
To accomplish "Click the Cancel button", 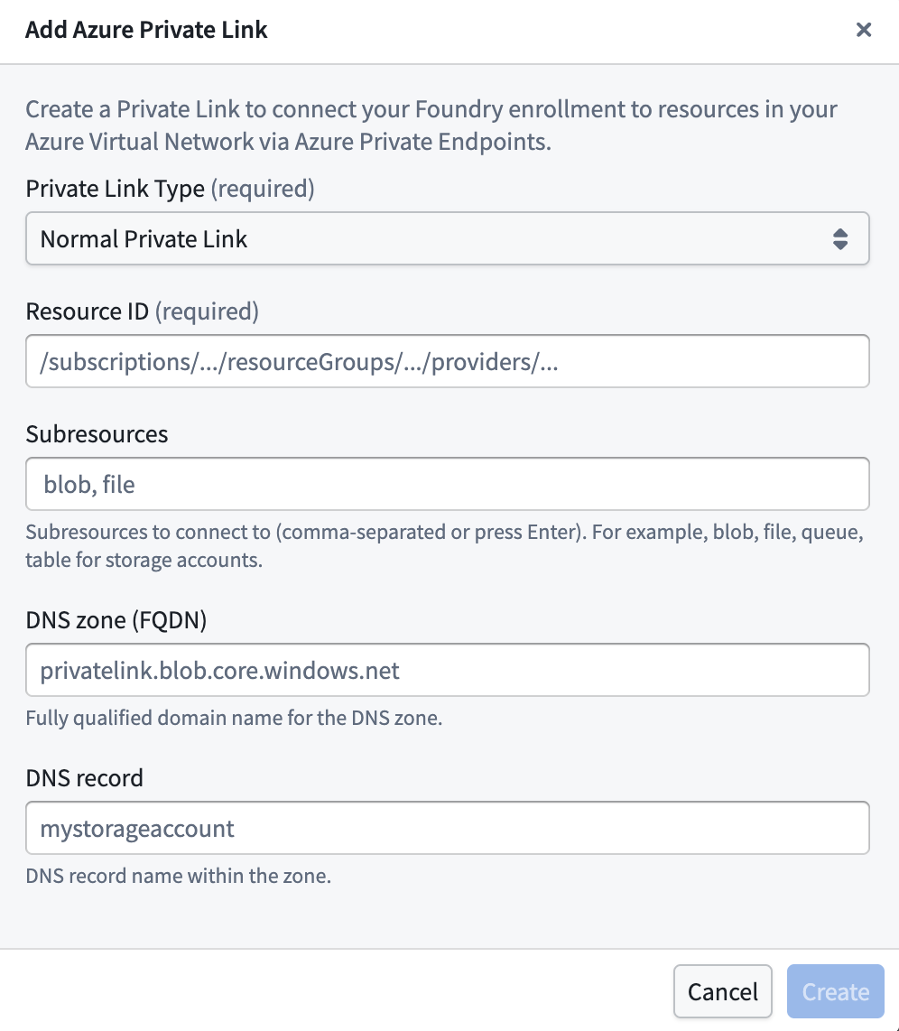I will (722, 990).
